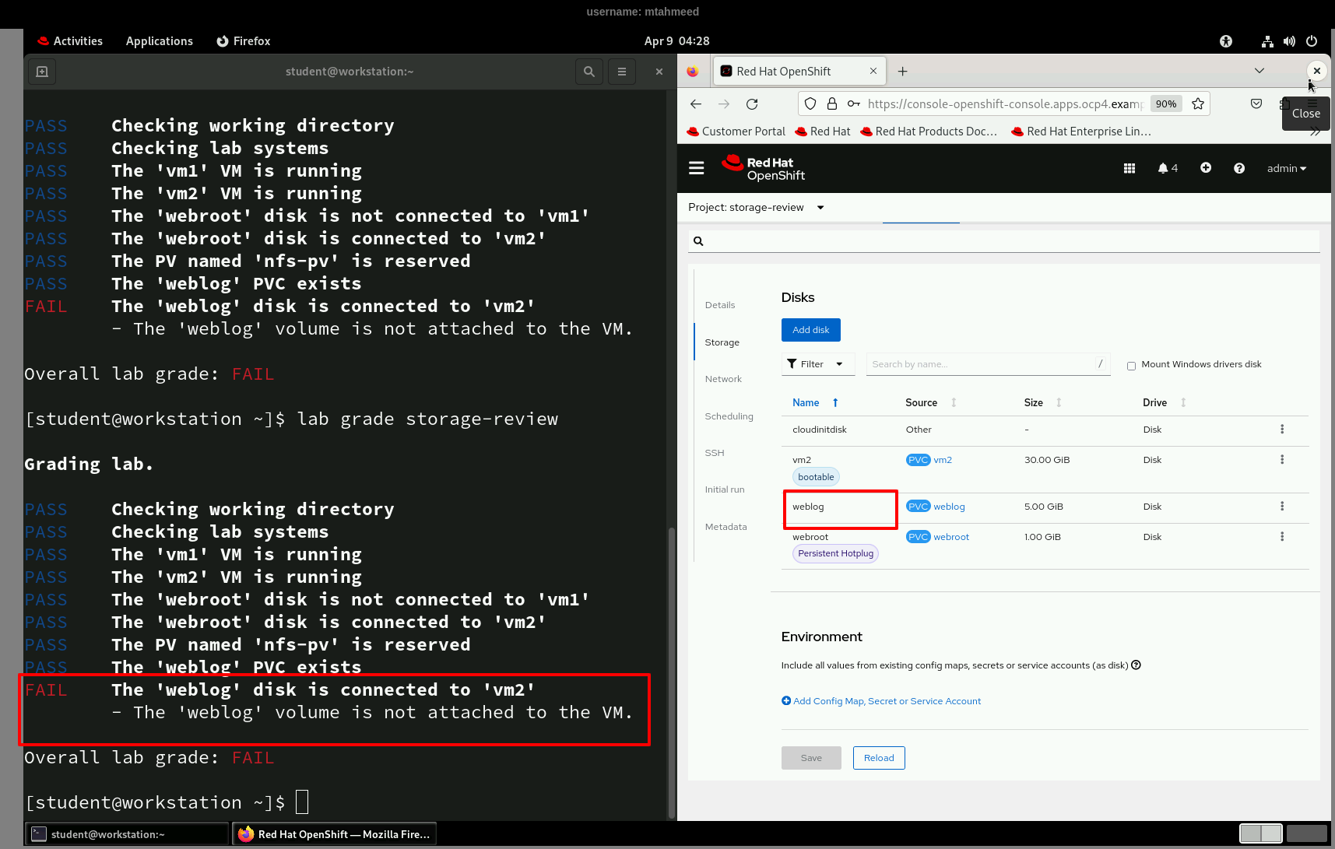Select the Scheduling side tab
This screenshot has width=1335, height=849.
(729, 416)
